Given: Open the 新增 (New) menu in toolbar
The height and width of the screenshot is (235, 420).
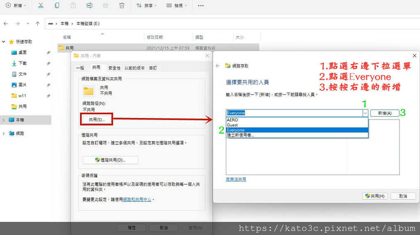Looking at the screenshot, I should coord(16,5).
